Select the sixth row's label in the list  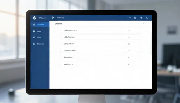68,64
